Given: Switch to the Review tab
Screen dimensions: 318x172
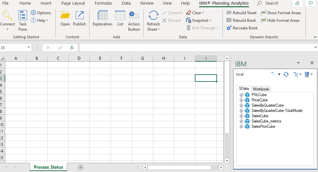Looking at the screenshot, I should (147, 3).
